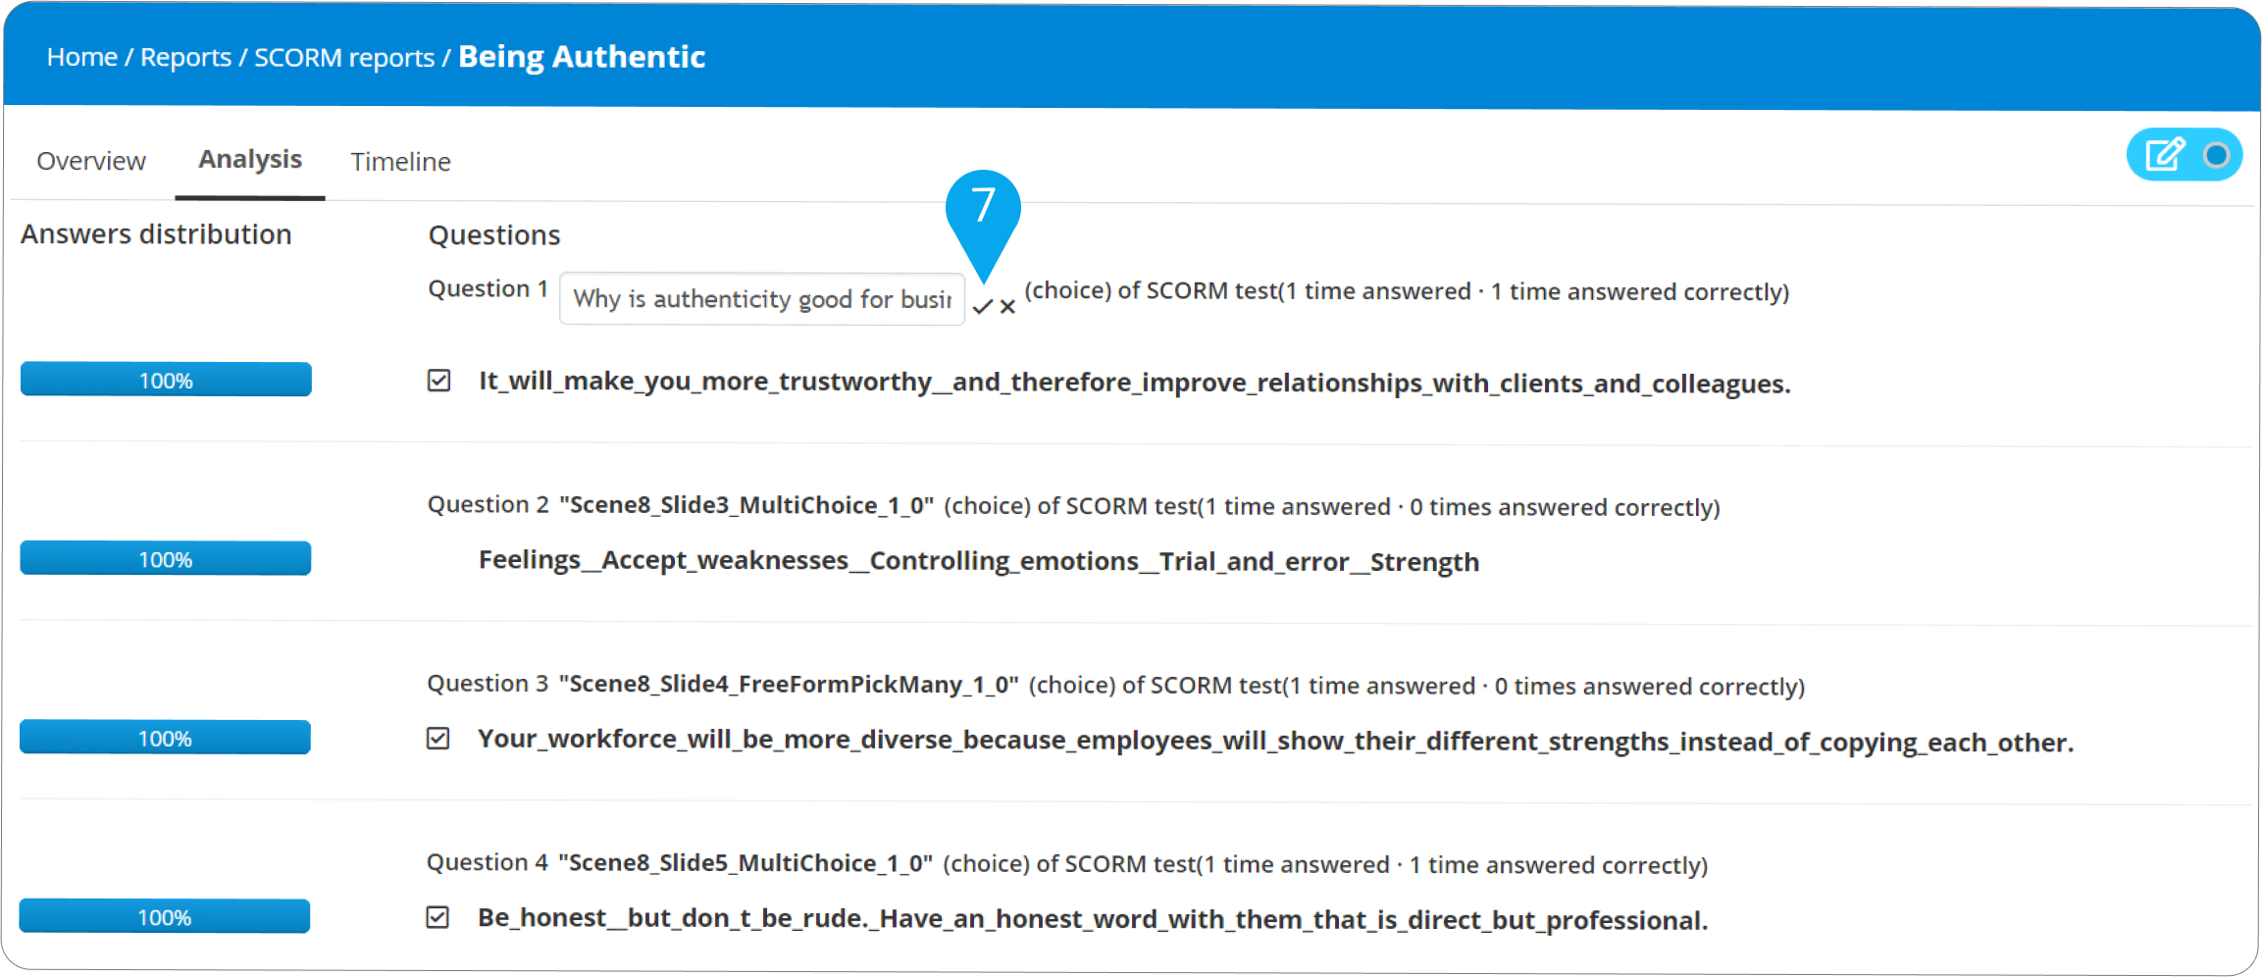Click the Feelings__Accept_weaknesses answer text
This screenshot has height=977, width=2262.
click(x=979, y=561)
